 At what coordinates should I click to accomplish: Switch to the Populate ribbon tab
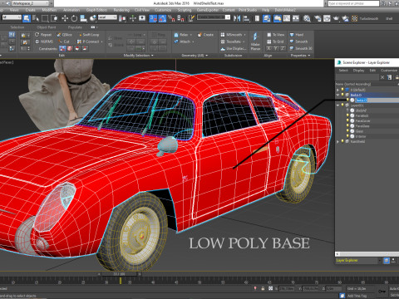(75, 27)
